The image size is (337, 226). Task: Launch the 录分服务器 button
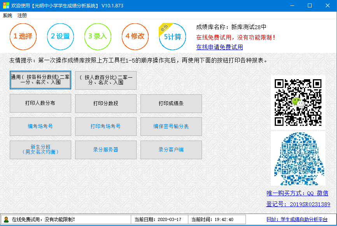click(x=106, y=150)
